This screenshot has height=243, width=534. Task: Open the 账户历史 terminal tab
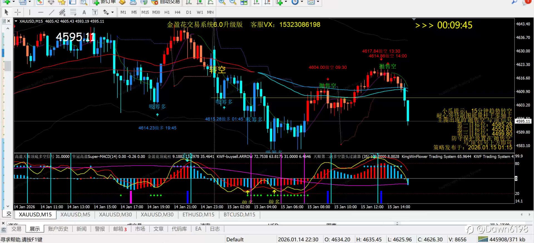tap(58, 229)
